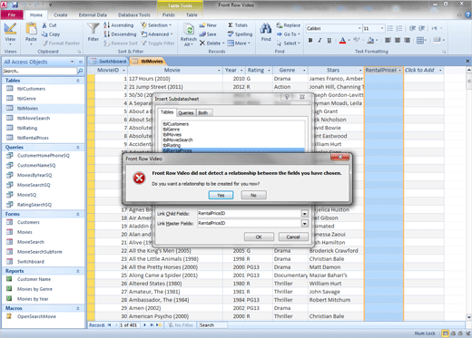The width and height of the screenshot is (472, 338).
Task: Center text alignment in the ribbon
Action: tap(398, 40)
